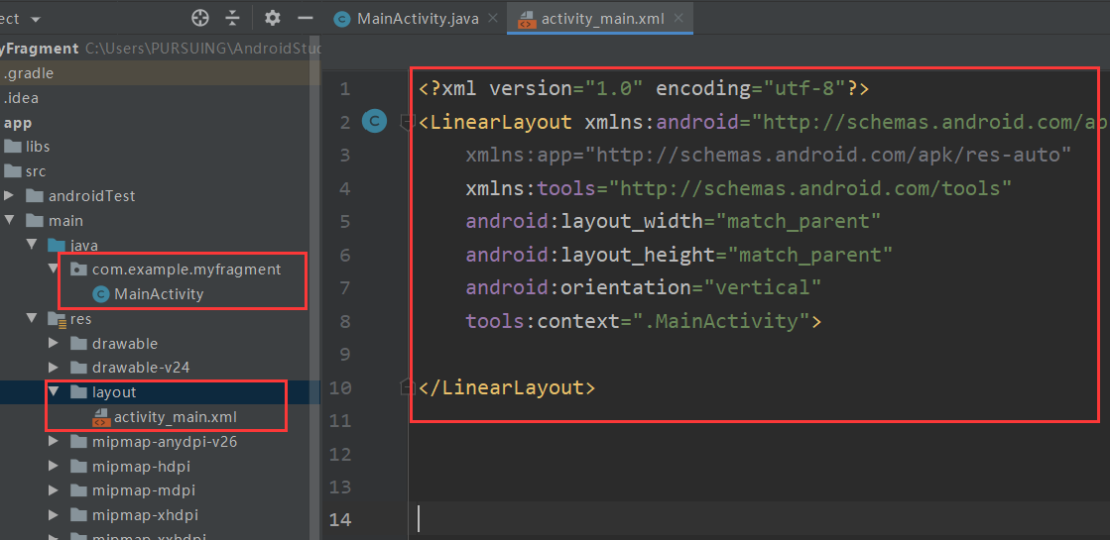
Task: Select the .gradle folder
Action: pos(29,73)
